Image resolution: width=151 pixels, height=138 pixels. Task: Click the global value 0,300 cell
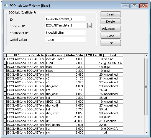(75, 67)
